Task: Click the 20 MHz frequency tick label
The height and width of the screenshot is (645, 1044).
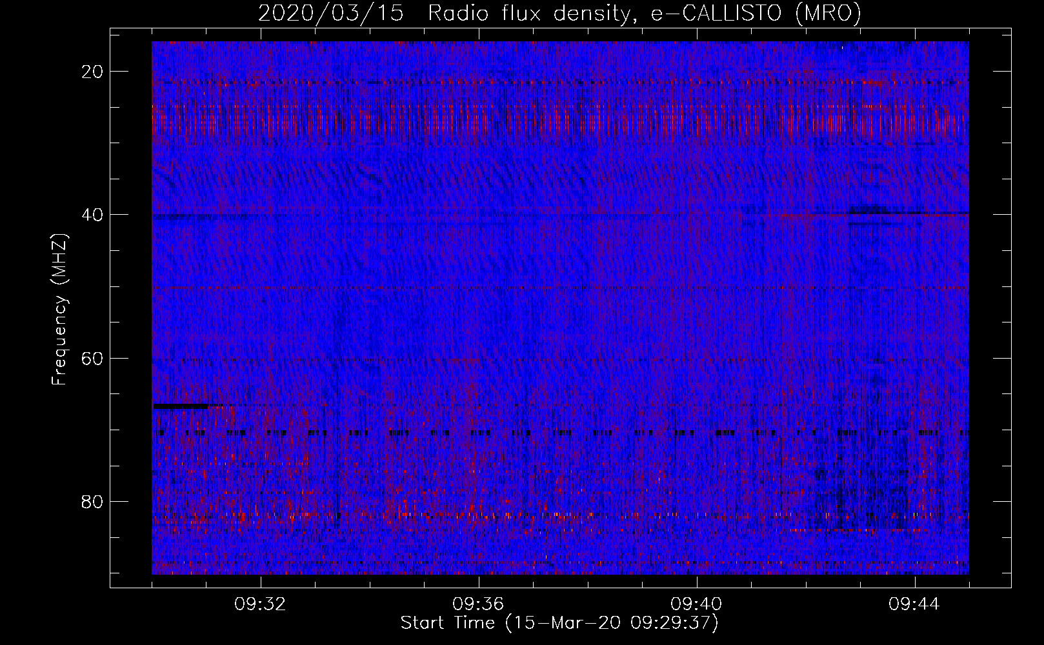Action: coord(93,72)
